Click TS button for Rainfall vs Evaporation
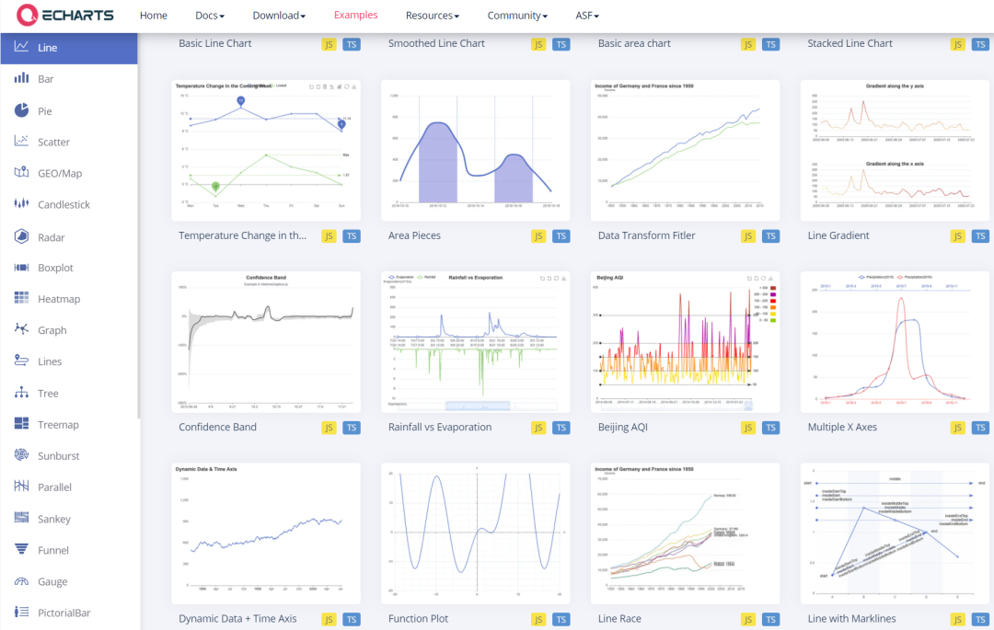Image resolution: width=994 pixels, height=630 pixels. tap(561, 428)
